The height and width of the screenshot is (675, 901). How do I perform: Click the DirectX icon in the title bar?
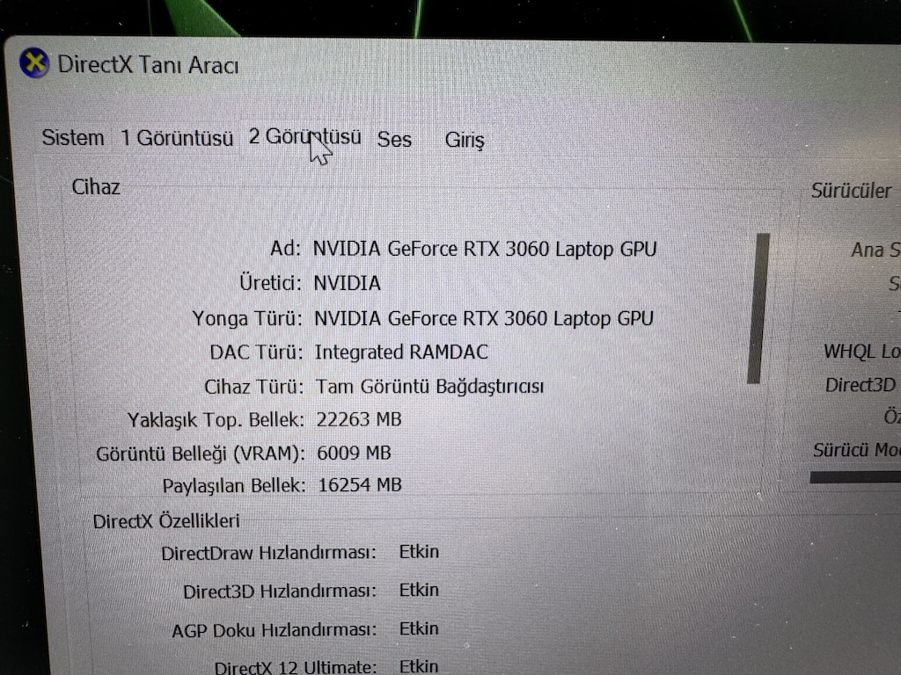click(x=34, y=62)
